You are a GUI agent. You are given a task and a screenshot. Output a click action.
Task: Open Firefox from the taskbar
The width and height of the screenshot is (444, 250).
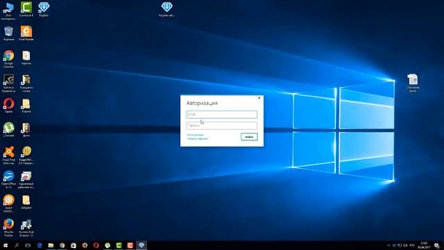(x=85, y=245)
